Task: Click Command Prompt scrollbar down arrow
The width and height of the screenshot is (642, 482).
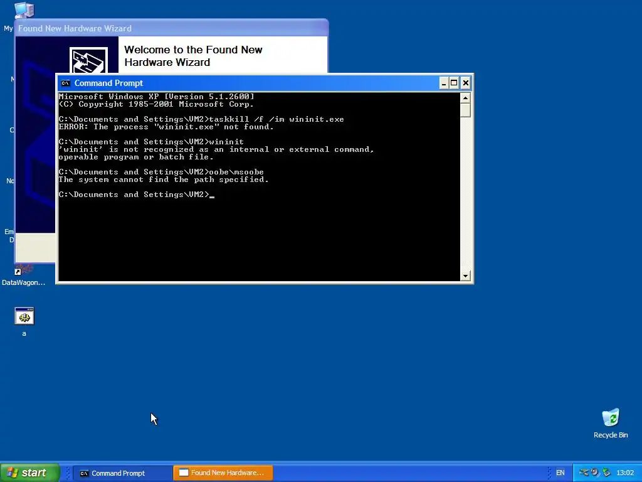Action: tap(465, 276)
